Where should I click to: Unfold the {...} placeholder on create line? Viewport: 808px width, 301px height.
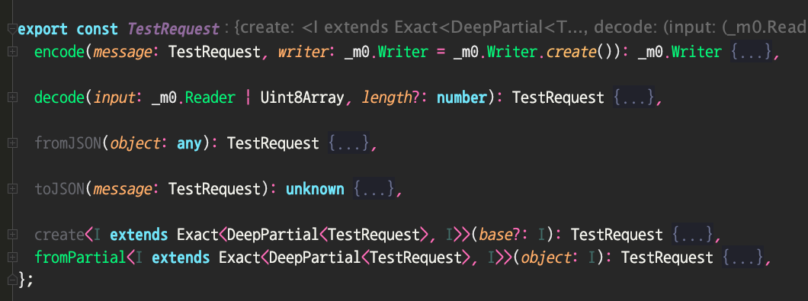[x=692, y=235]
